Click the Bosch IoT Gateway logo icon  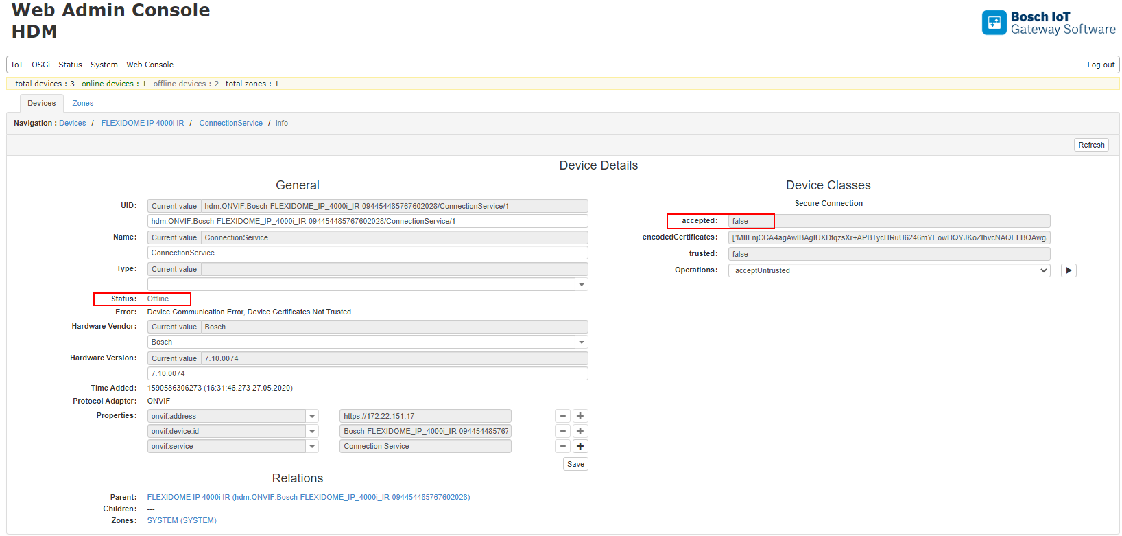pyautogui.click(x=994, y=23)
